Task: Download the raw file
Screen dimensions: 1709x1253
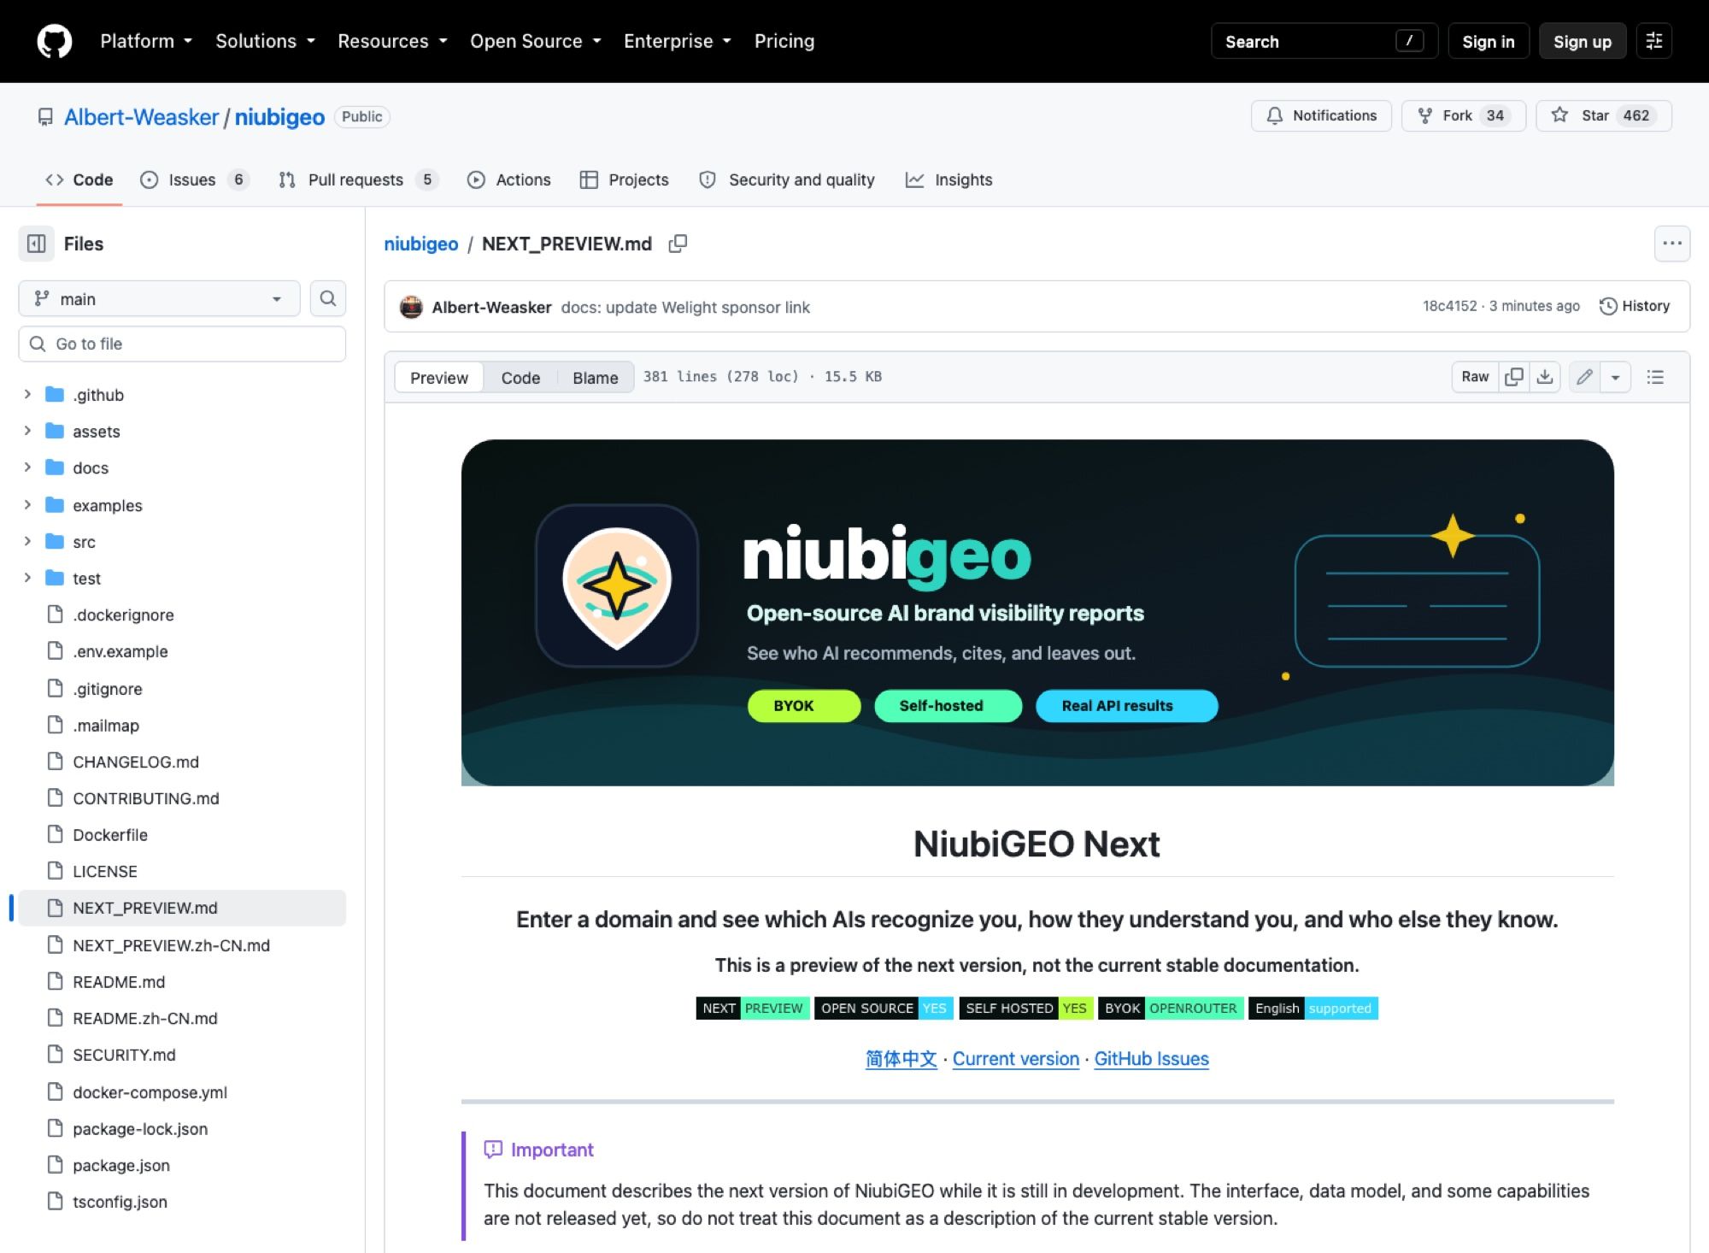Action: point(1545,377)
